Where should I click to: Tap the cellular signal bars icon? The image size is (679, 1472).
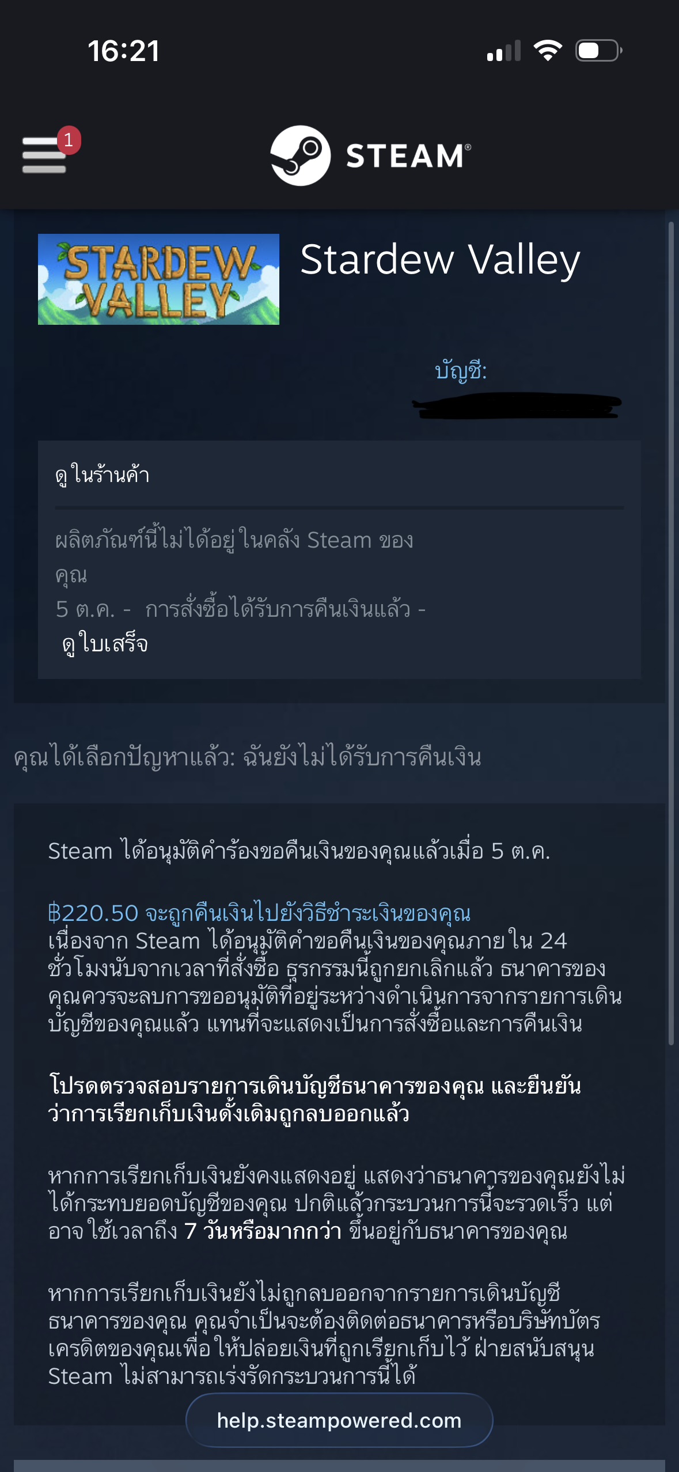pos(504,51)
